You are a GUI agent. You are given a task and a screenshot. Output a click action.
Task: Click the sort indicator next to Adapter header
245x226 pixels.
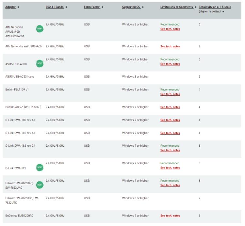pos(18,7)
